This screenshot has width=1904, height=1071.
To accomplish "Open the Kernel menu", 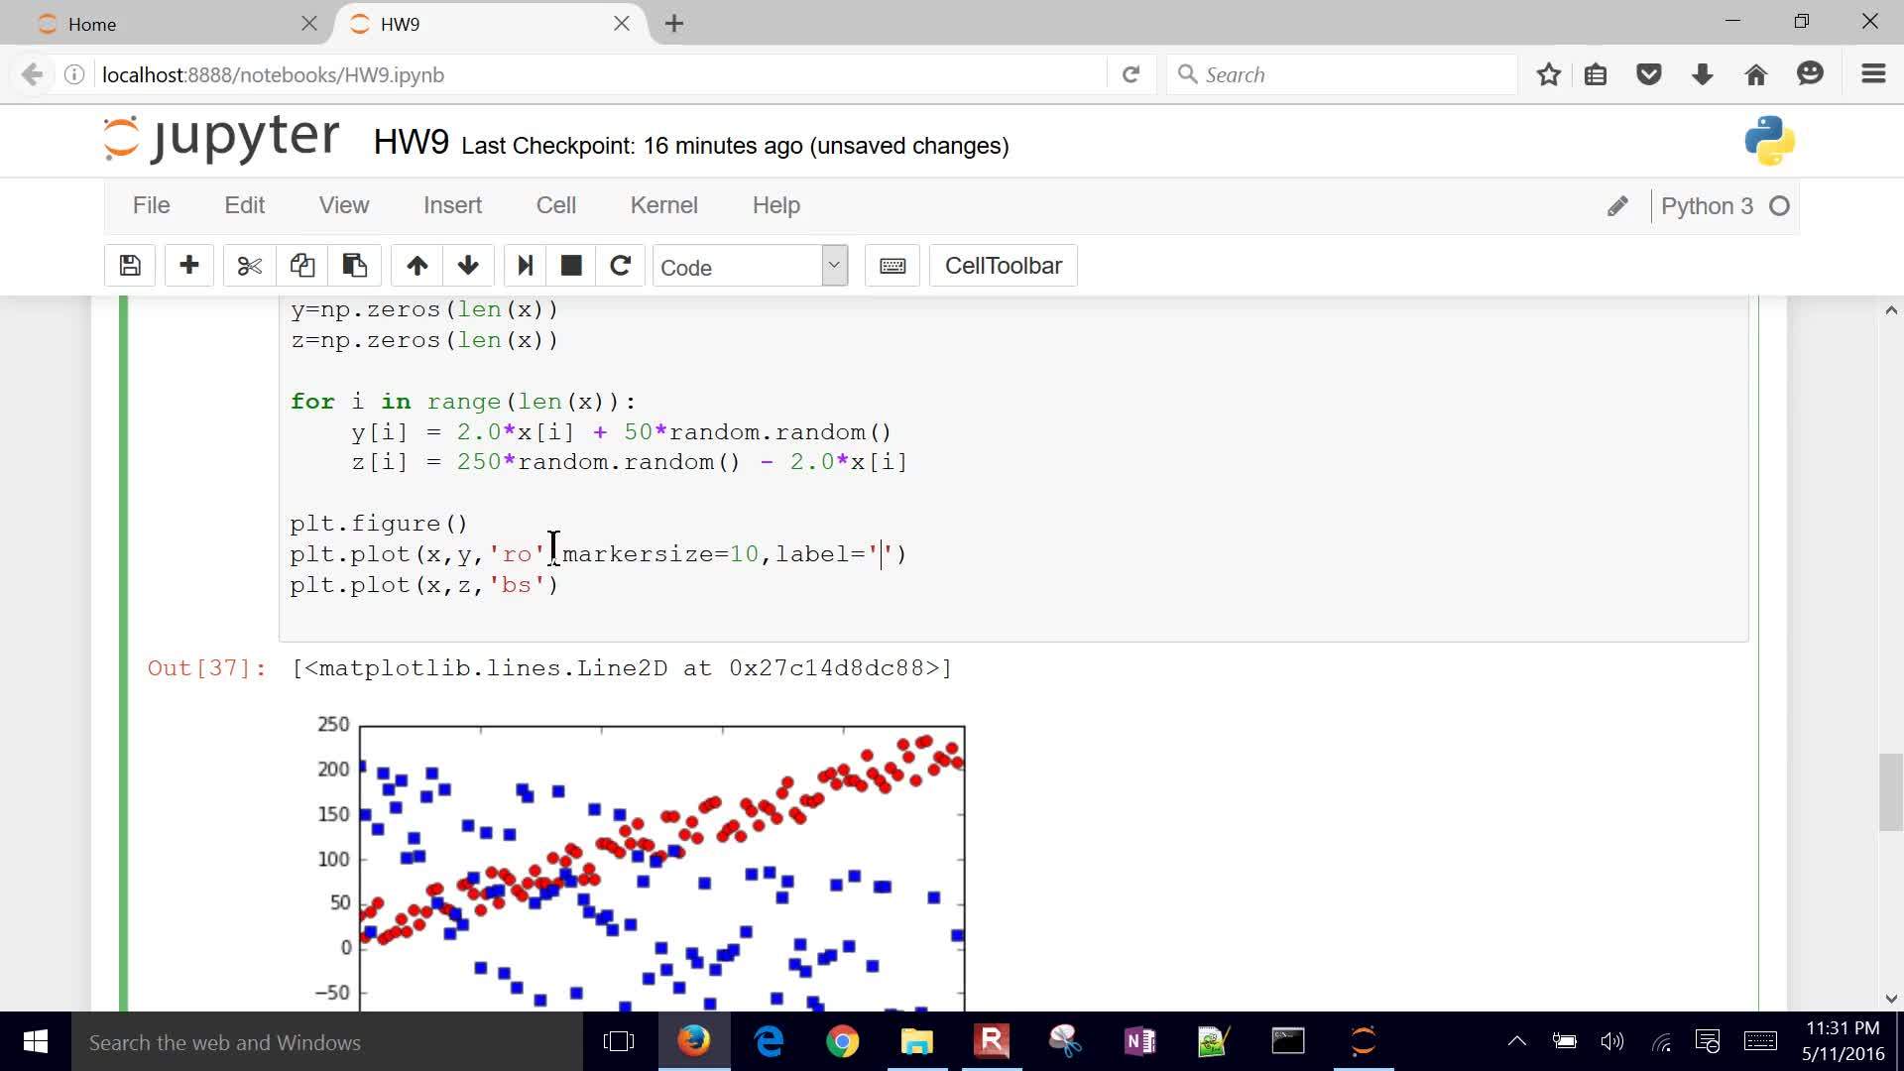I will (x=663, y=205).
